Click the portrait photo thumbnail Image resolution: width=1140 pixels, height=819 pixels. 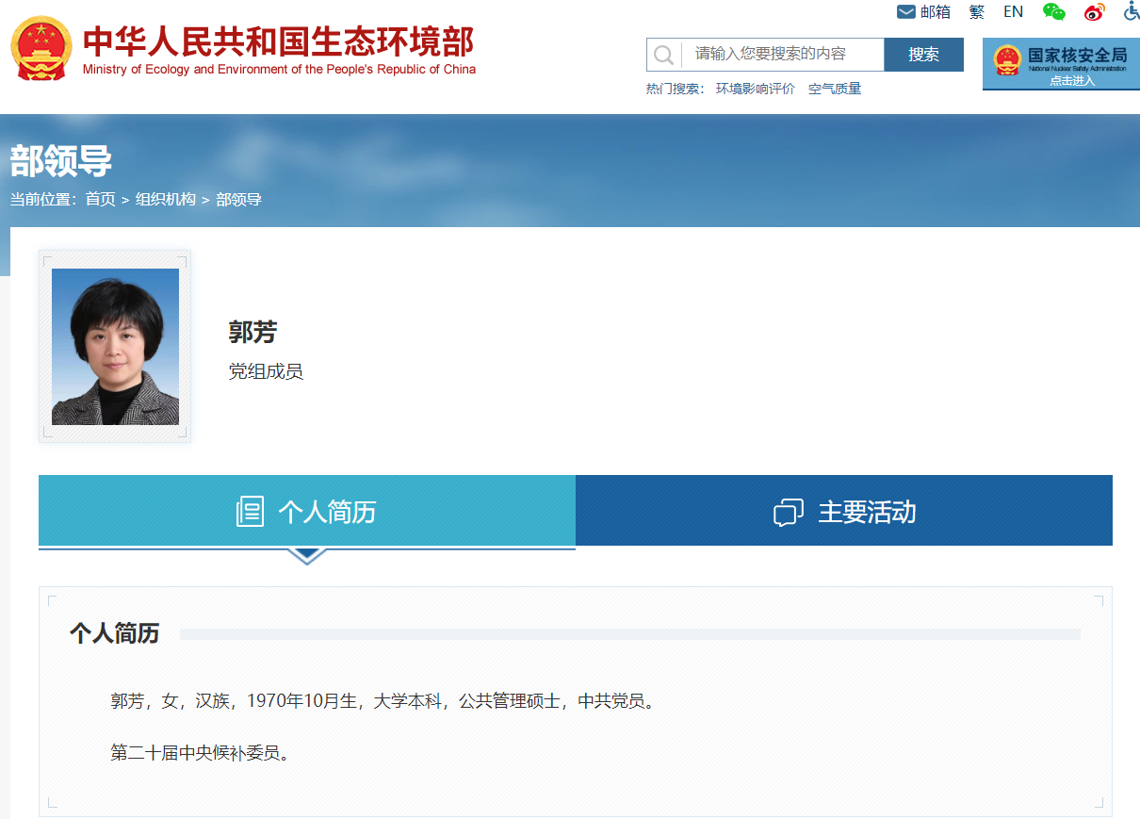(x=115, y=347)
